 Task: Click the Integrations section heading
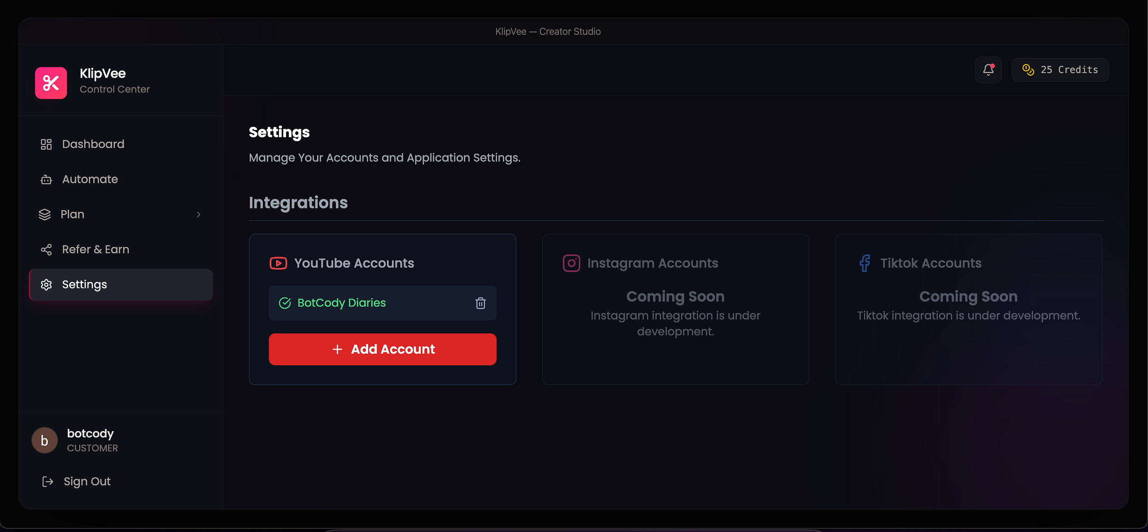coord(298,203)
